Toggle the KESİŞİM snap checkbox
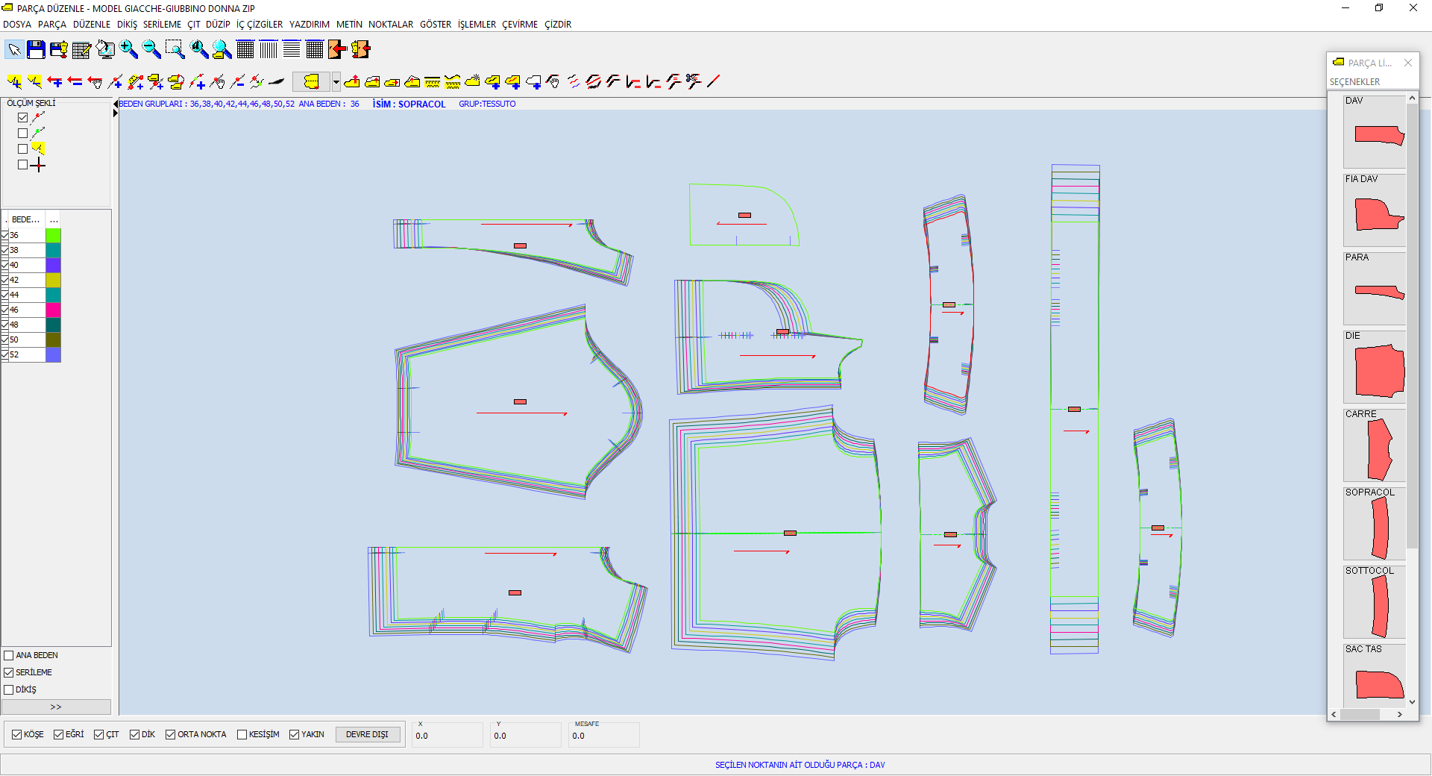 pos(242,735)
